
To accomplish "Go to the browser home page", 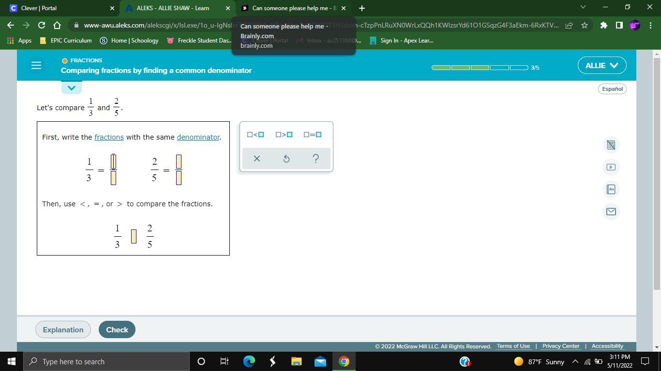I will click(57, 25).
